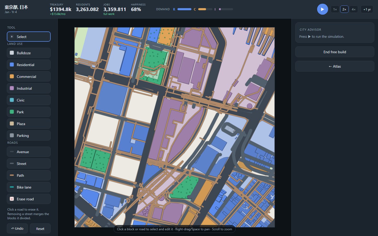378x236 pixels.
Task: Click the +$13.8k/mo income text
Action: point(58,14)
